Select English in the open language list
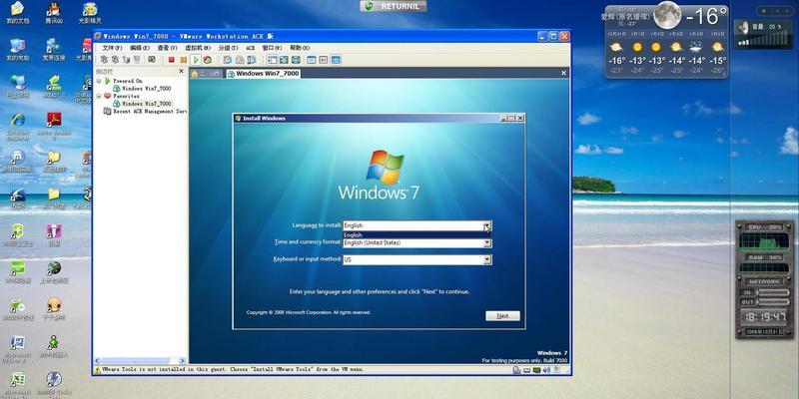 414,235
